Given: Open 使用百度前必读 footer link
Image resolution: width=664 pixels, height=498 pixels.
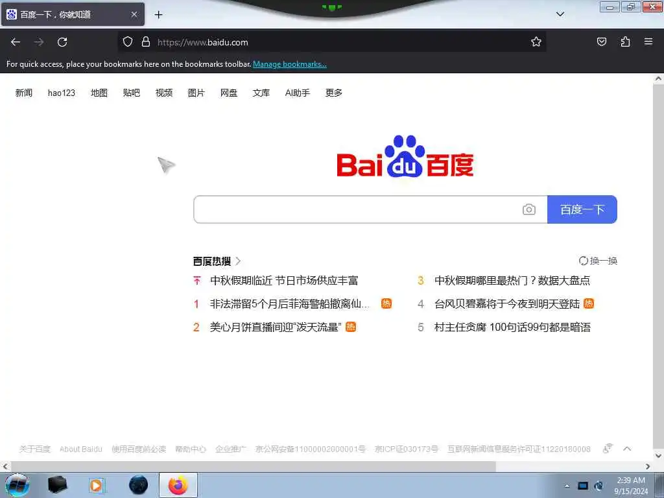Looking at the screenshot, I should coord(139,449).
